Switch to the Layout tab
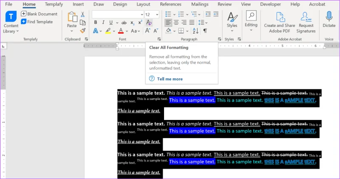This screenshot has height=179, width=340. pos(143,4)
